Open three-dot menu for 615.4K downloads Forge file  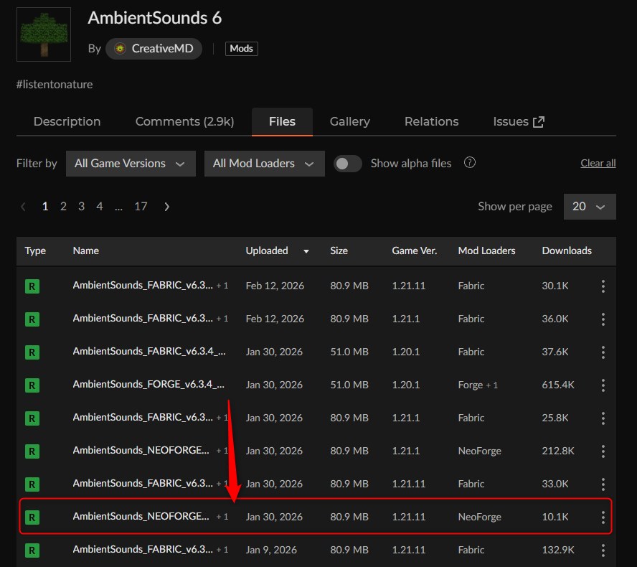[x=603, y=385]
